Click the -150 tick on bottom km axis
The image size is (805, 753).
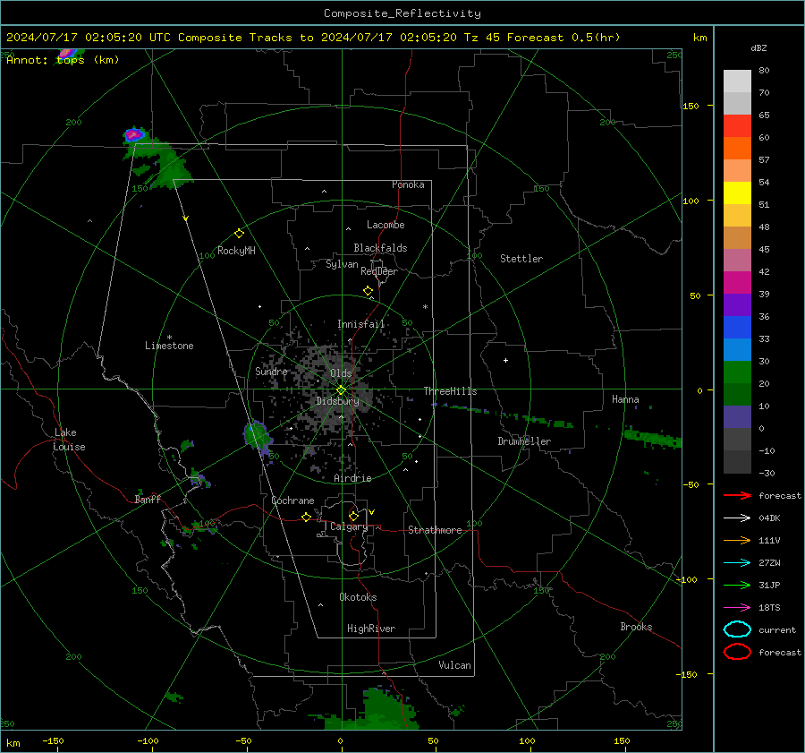53,740
